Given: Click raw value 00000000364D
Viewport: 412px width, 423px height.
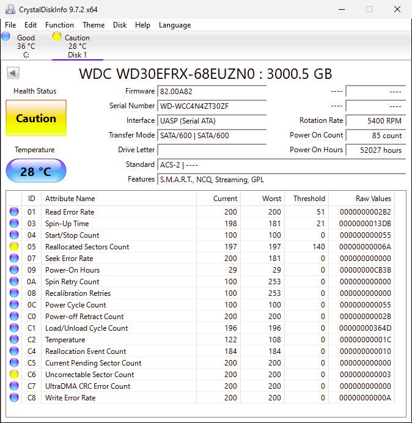Looking at the screenshot, I should coord(365,328).
